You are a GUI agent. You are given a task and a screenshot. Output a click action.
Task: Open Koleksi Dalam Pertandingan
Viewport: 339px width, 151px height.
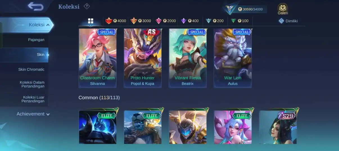coord(32,84)
